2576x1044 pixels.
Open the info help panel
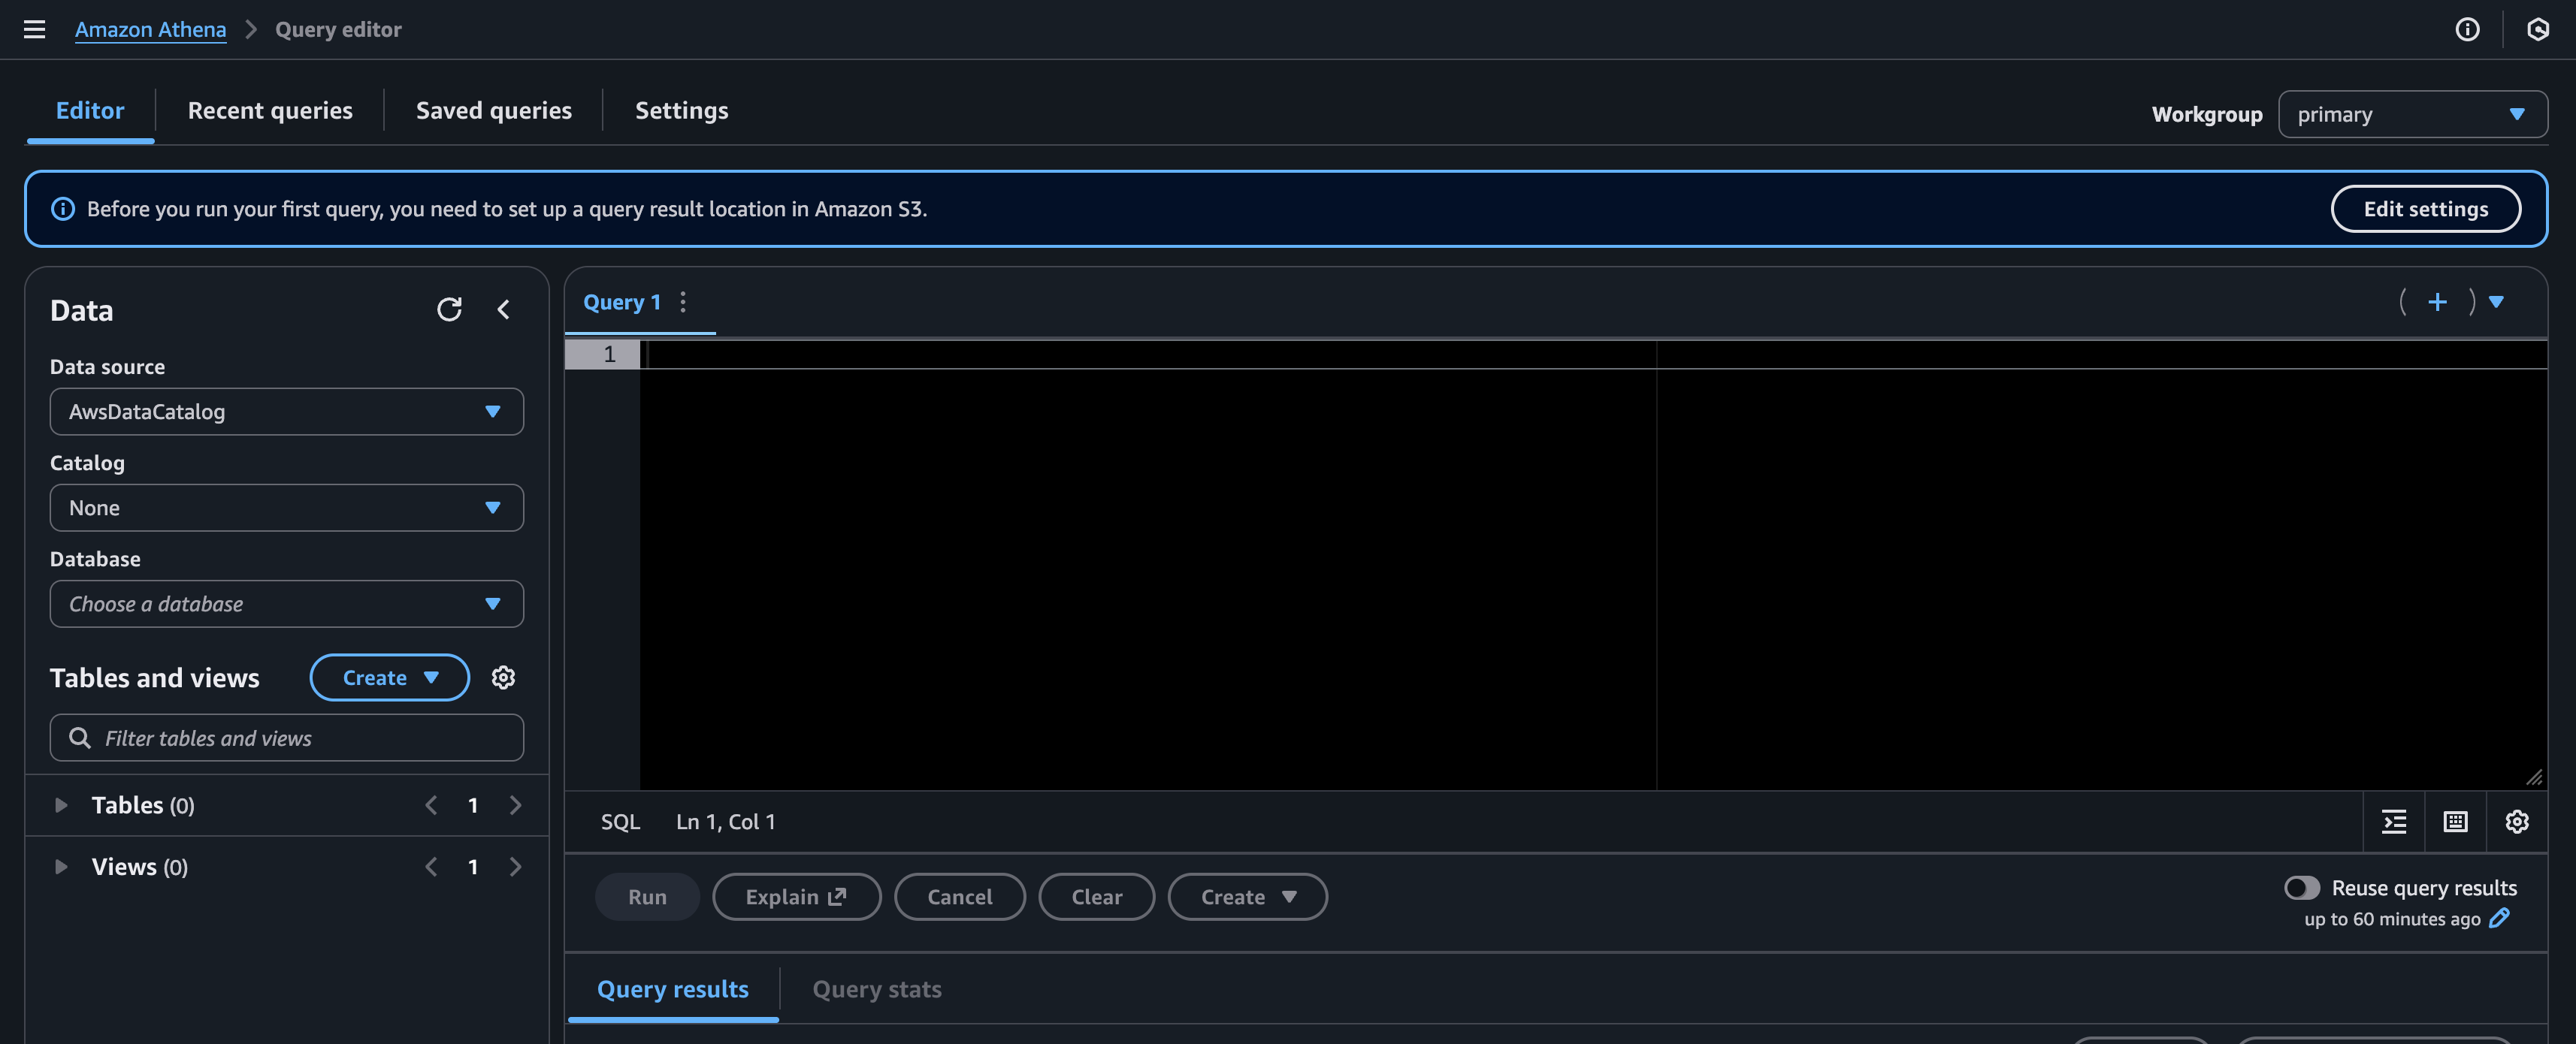(x=2467, y=29)
